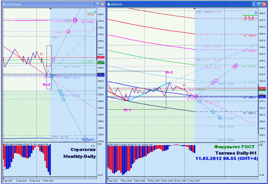Click the red 1594.9 price tag in H1
The height and width of the screenshot is (184, 269).
(x=262, y=88)
